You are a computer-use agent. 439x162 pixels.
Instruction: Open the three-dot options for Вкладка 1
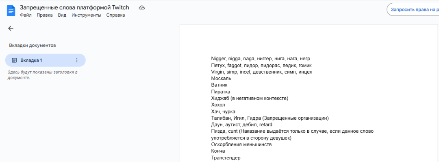77,60
